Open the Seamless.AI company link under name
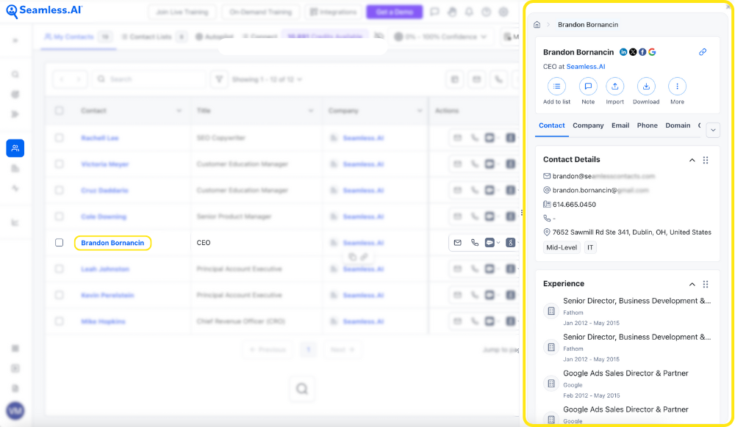The height and width of the screenshot is (427, 735). click(586, 67)
